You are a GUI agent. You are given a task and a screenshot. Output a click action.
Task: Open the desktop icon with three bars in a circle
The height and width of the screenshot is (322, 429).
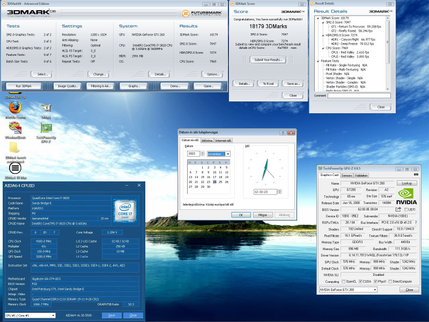point(15,168)
